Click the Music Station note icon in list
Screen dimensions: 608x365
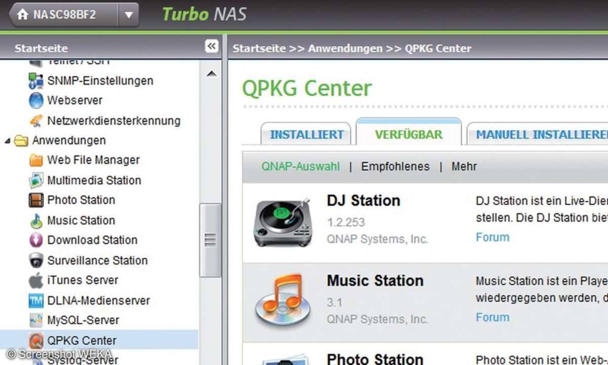click(282, 300)
